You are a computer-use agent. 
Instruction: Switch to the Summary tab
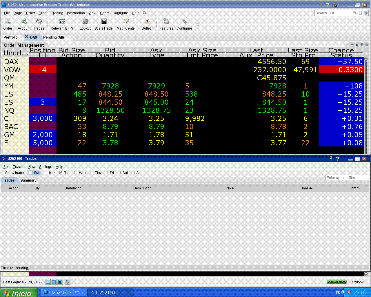[x=28, y=180]
